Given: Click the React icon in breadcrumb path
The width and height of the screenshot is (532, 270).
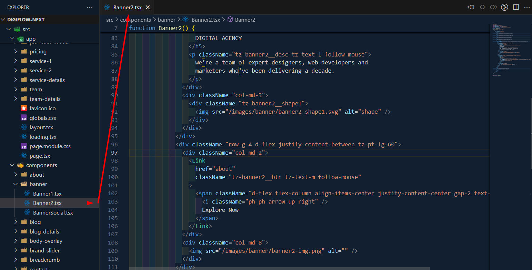Looking at the screenshot, I should click(185, 20).
